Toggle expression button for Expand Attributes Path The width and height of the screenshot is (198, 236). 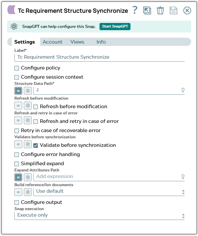[18, 177]
